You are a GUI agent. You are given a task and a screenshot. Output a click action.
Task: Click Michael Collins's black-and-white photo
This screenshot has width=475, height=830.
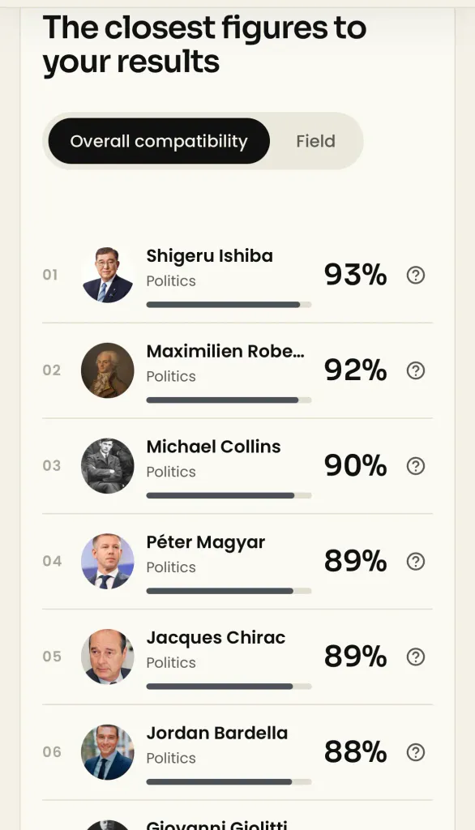point(108,466)
